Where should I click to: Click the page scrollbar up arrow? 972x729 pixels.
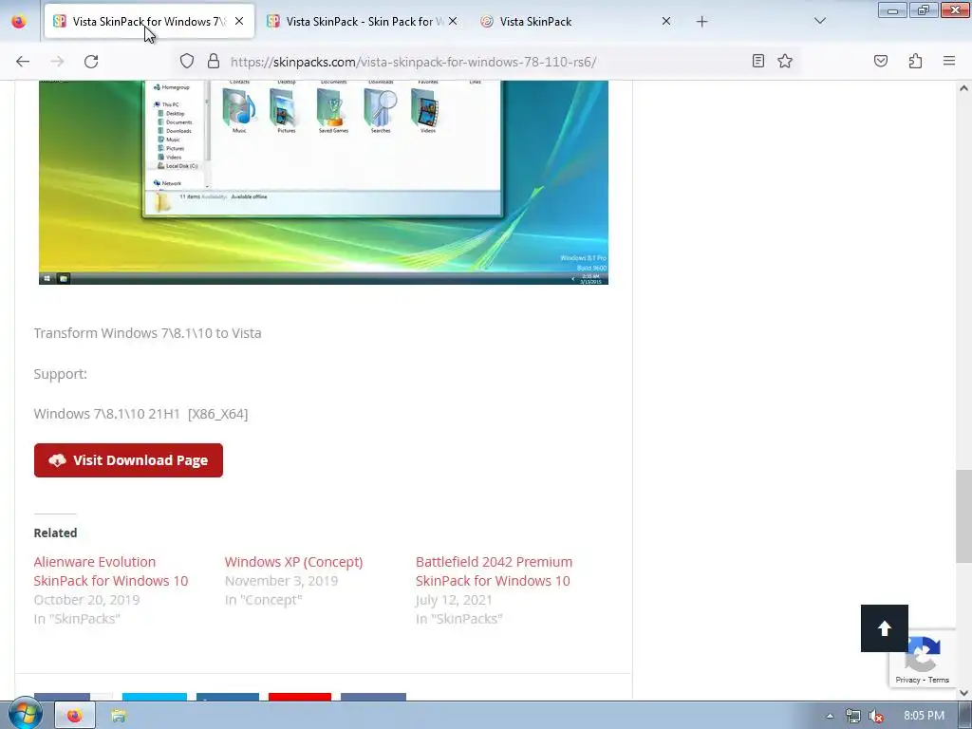tap(963, 88)
